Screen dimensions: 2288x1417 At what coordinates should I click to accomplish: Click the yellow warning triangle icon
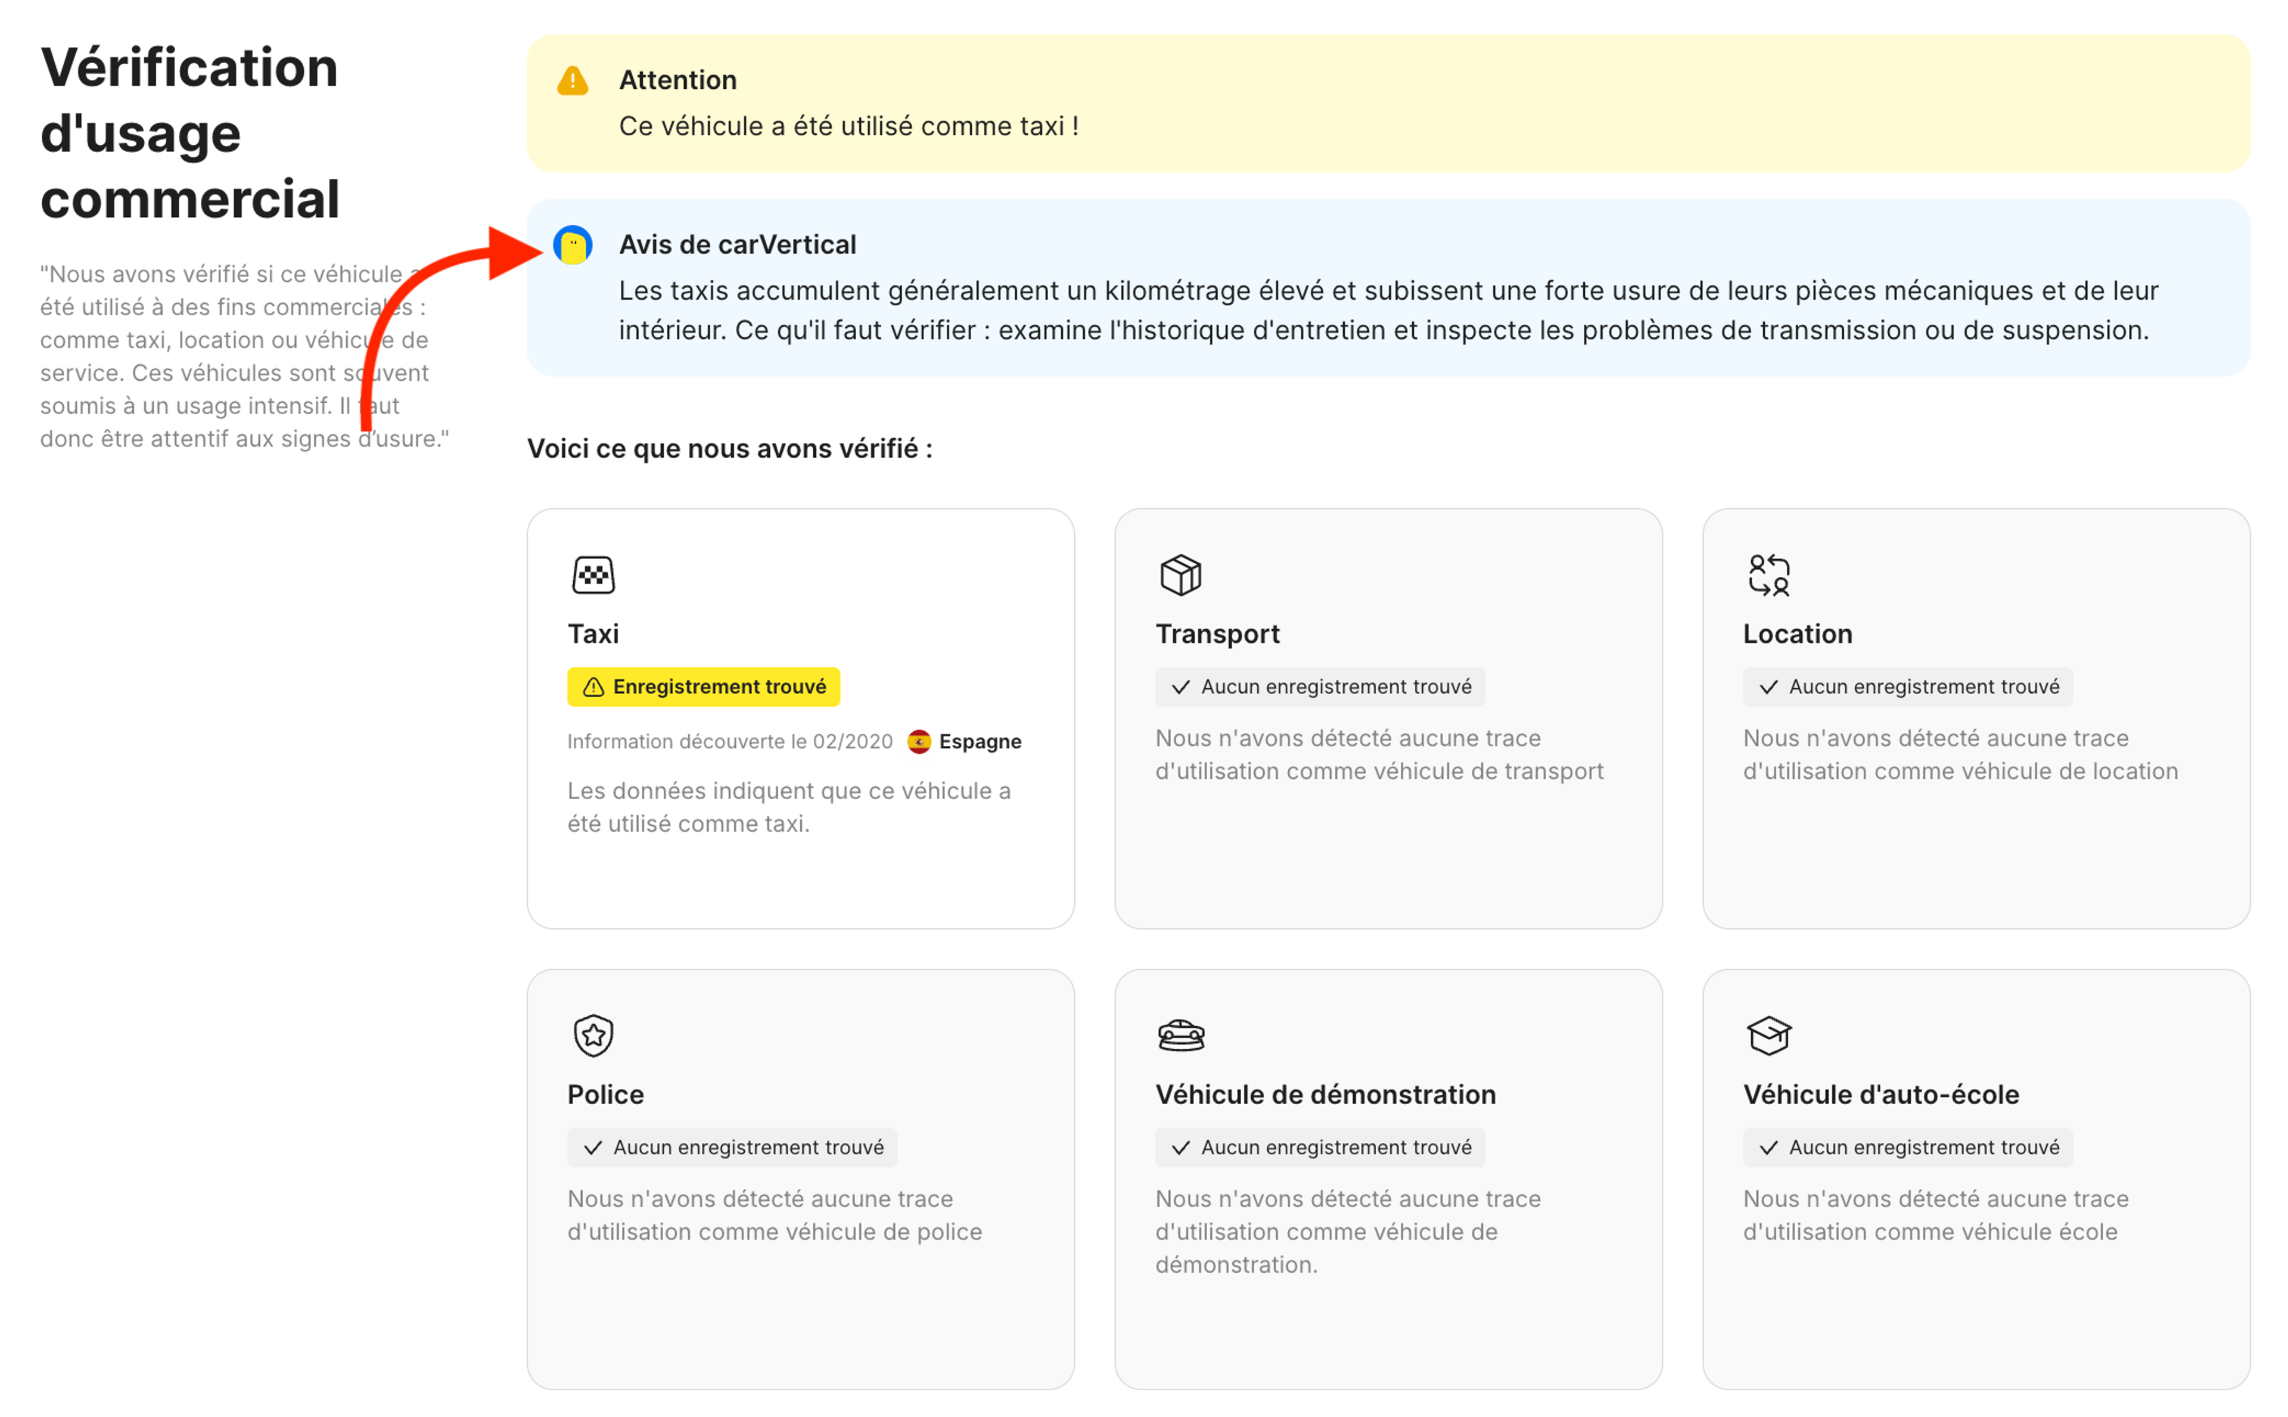coord(573,82)
